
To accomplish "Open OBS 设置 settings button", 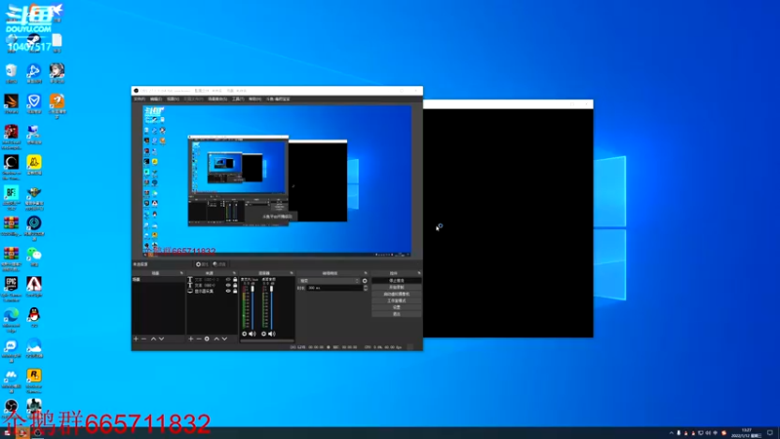I will click(397, 307).
